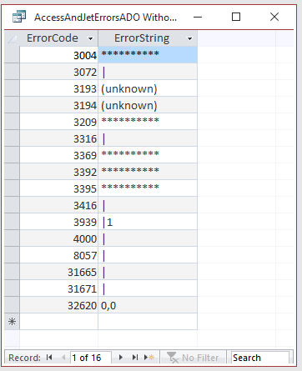Go to next record button
Image resolution: width=302 pixels, height=371 pixels.
pyautogui.click(x=121, y=358)
